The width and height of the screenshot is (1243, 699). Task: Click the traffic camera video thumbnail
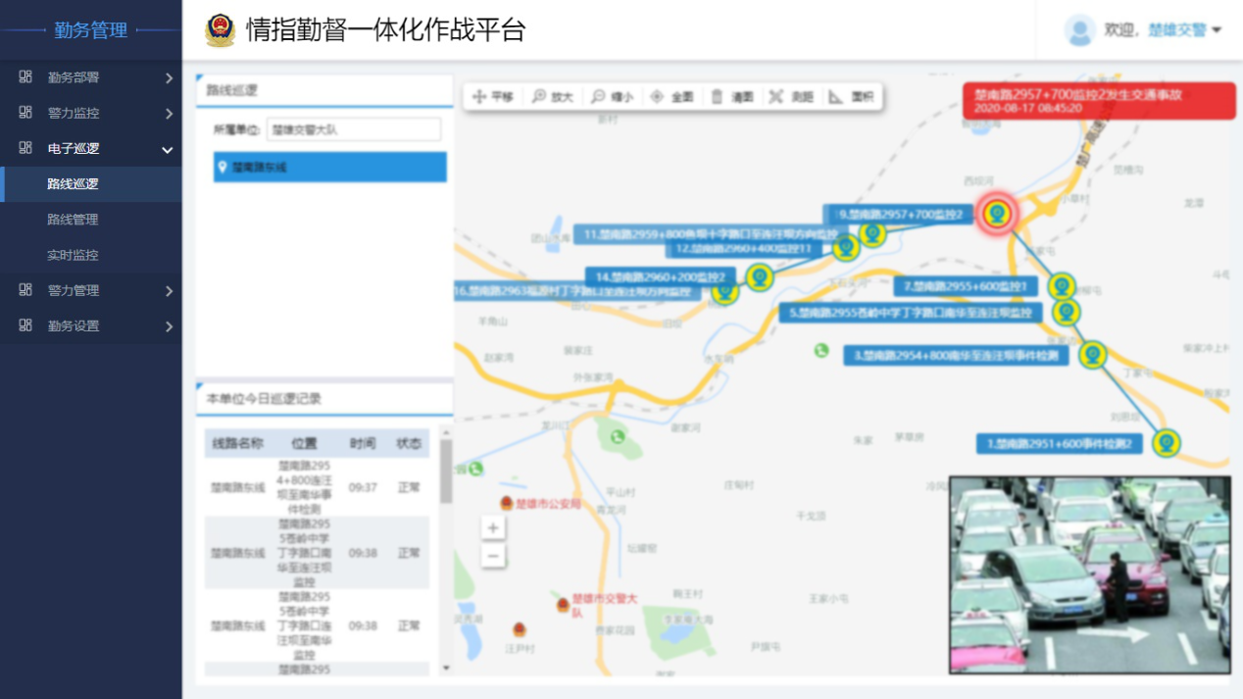pyautogui.click(x=1089, y=574)
